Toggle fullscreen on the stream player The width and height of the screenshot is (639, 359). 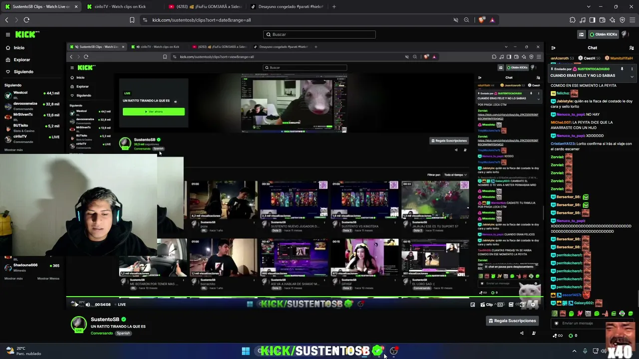tap(522, 305)
